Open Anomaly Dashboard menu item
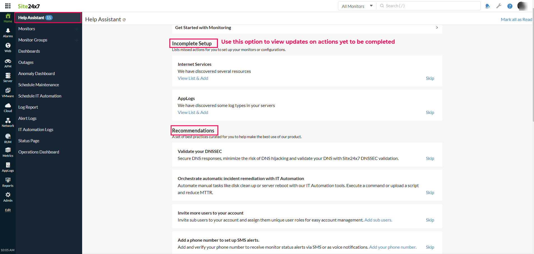The width and height of the screenshot is (534, 254). [36, 74]
